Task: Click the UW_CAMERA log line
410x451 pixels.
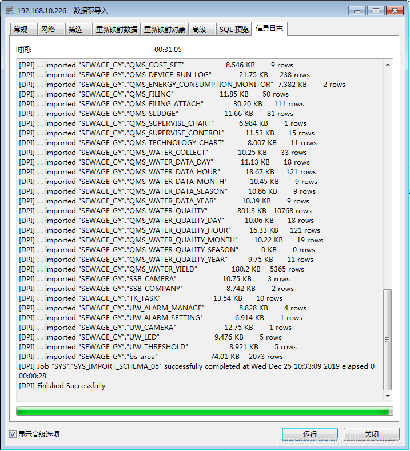Action: [155, 328]
